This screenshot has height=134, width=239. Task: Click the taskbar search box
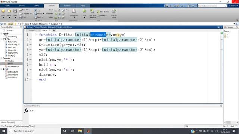(34, 131)
